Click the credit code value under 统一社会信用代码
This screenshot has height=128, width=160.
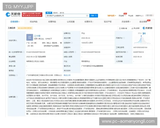coord(36,52)
